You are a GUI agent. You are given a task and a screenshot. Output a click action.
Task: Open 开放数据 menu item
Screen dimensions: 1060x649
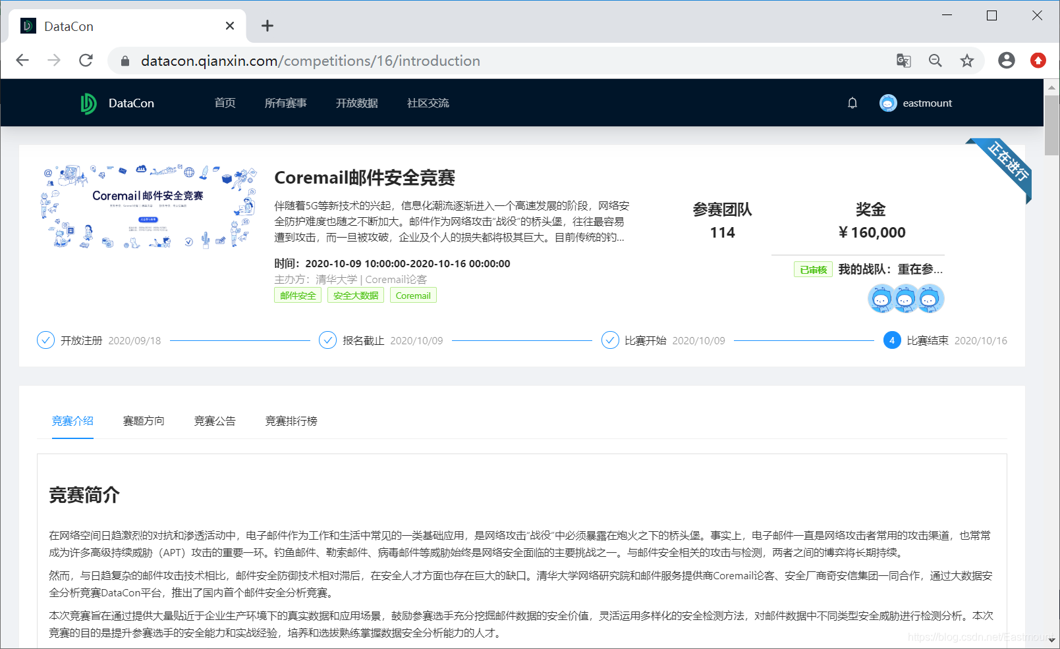tap(357, 103)
